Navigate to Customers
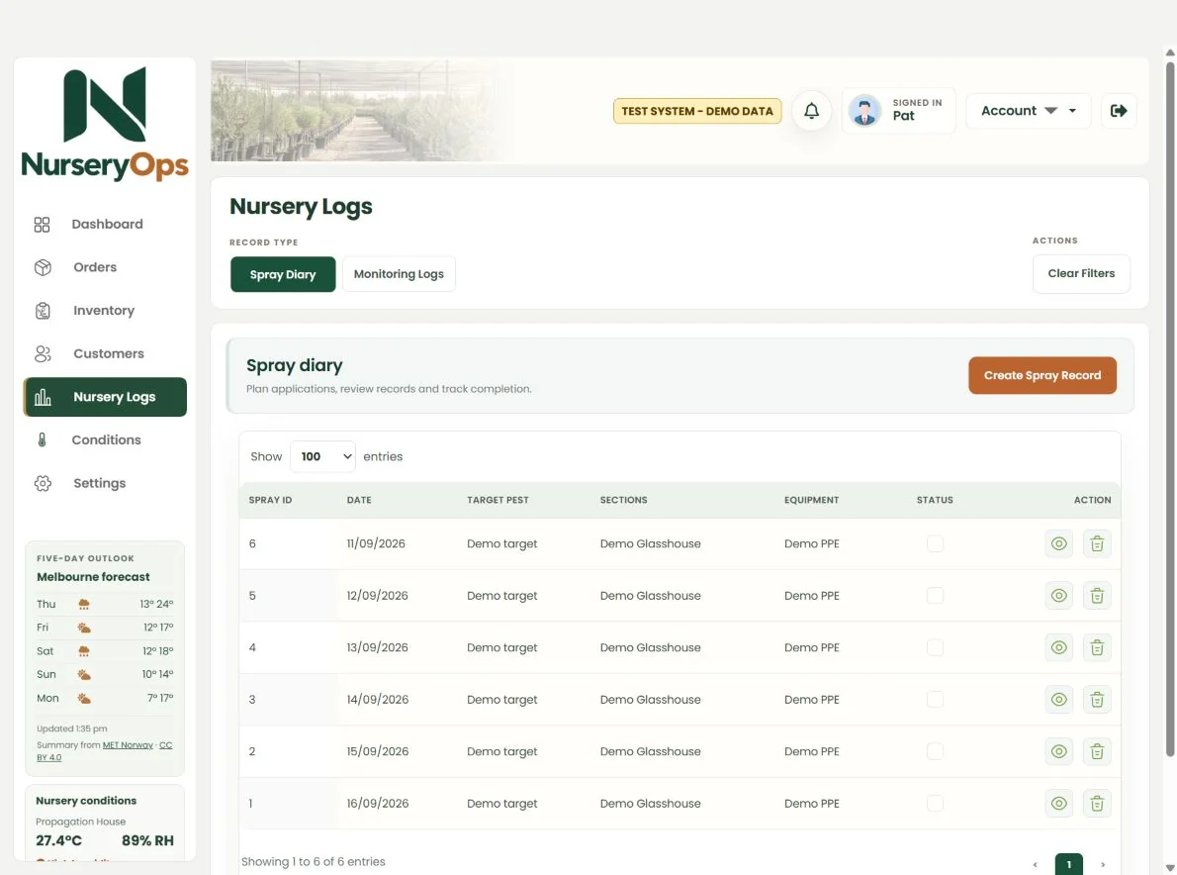The width and height of the screenshot is (1177, 875). (105, 353)
